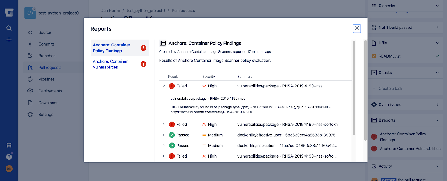The width and height of the screenshot is (447, 181).
Task: Select Anchore: Container Vulnerabilities report tab
Action: click(120, 64)
